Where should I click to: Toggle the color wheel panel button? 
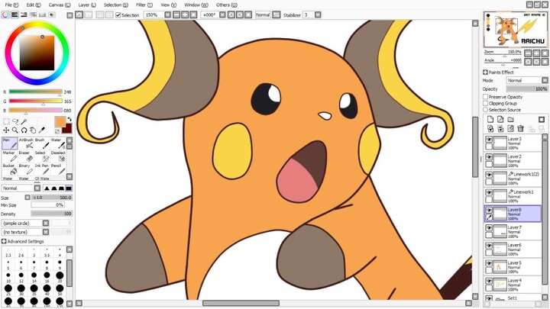(5, 14)
